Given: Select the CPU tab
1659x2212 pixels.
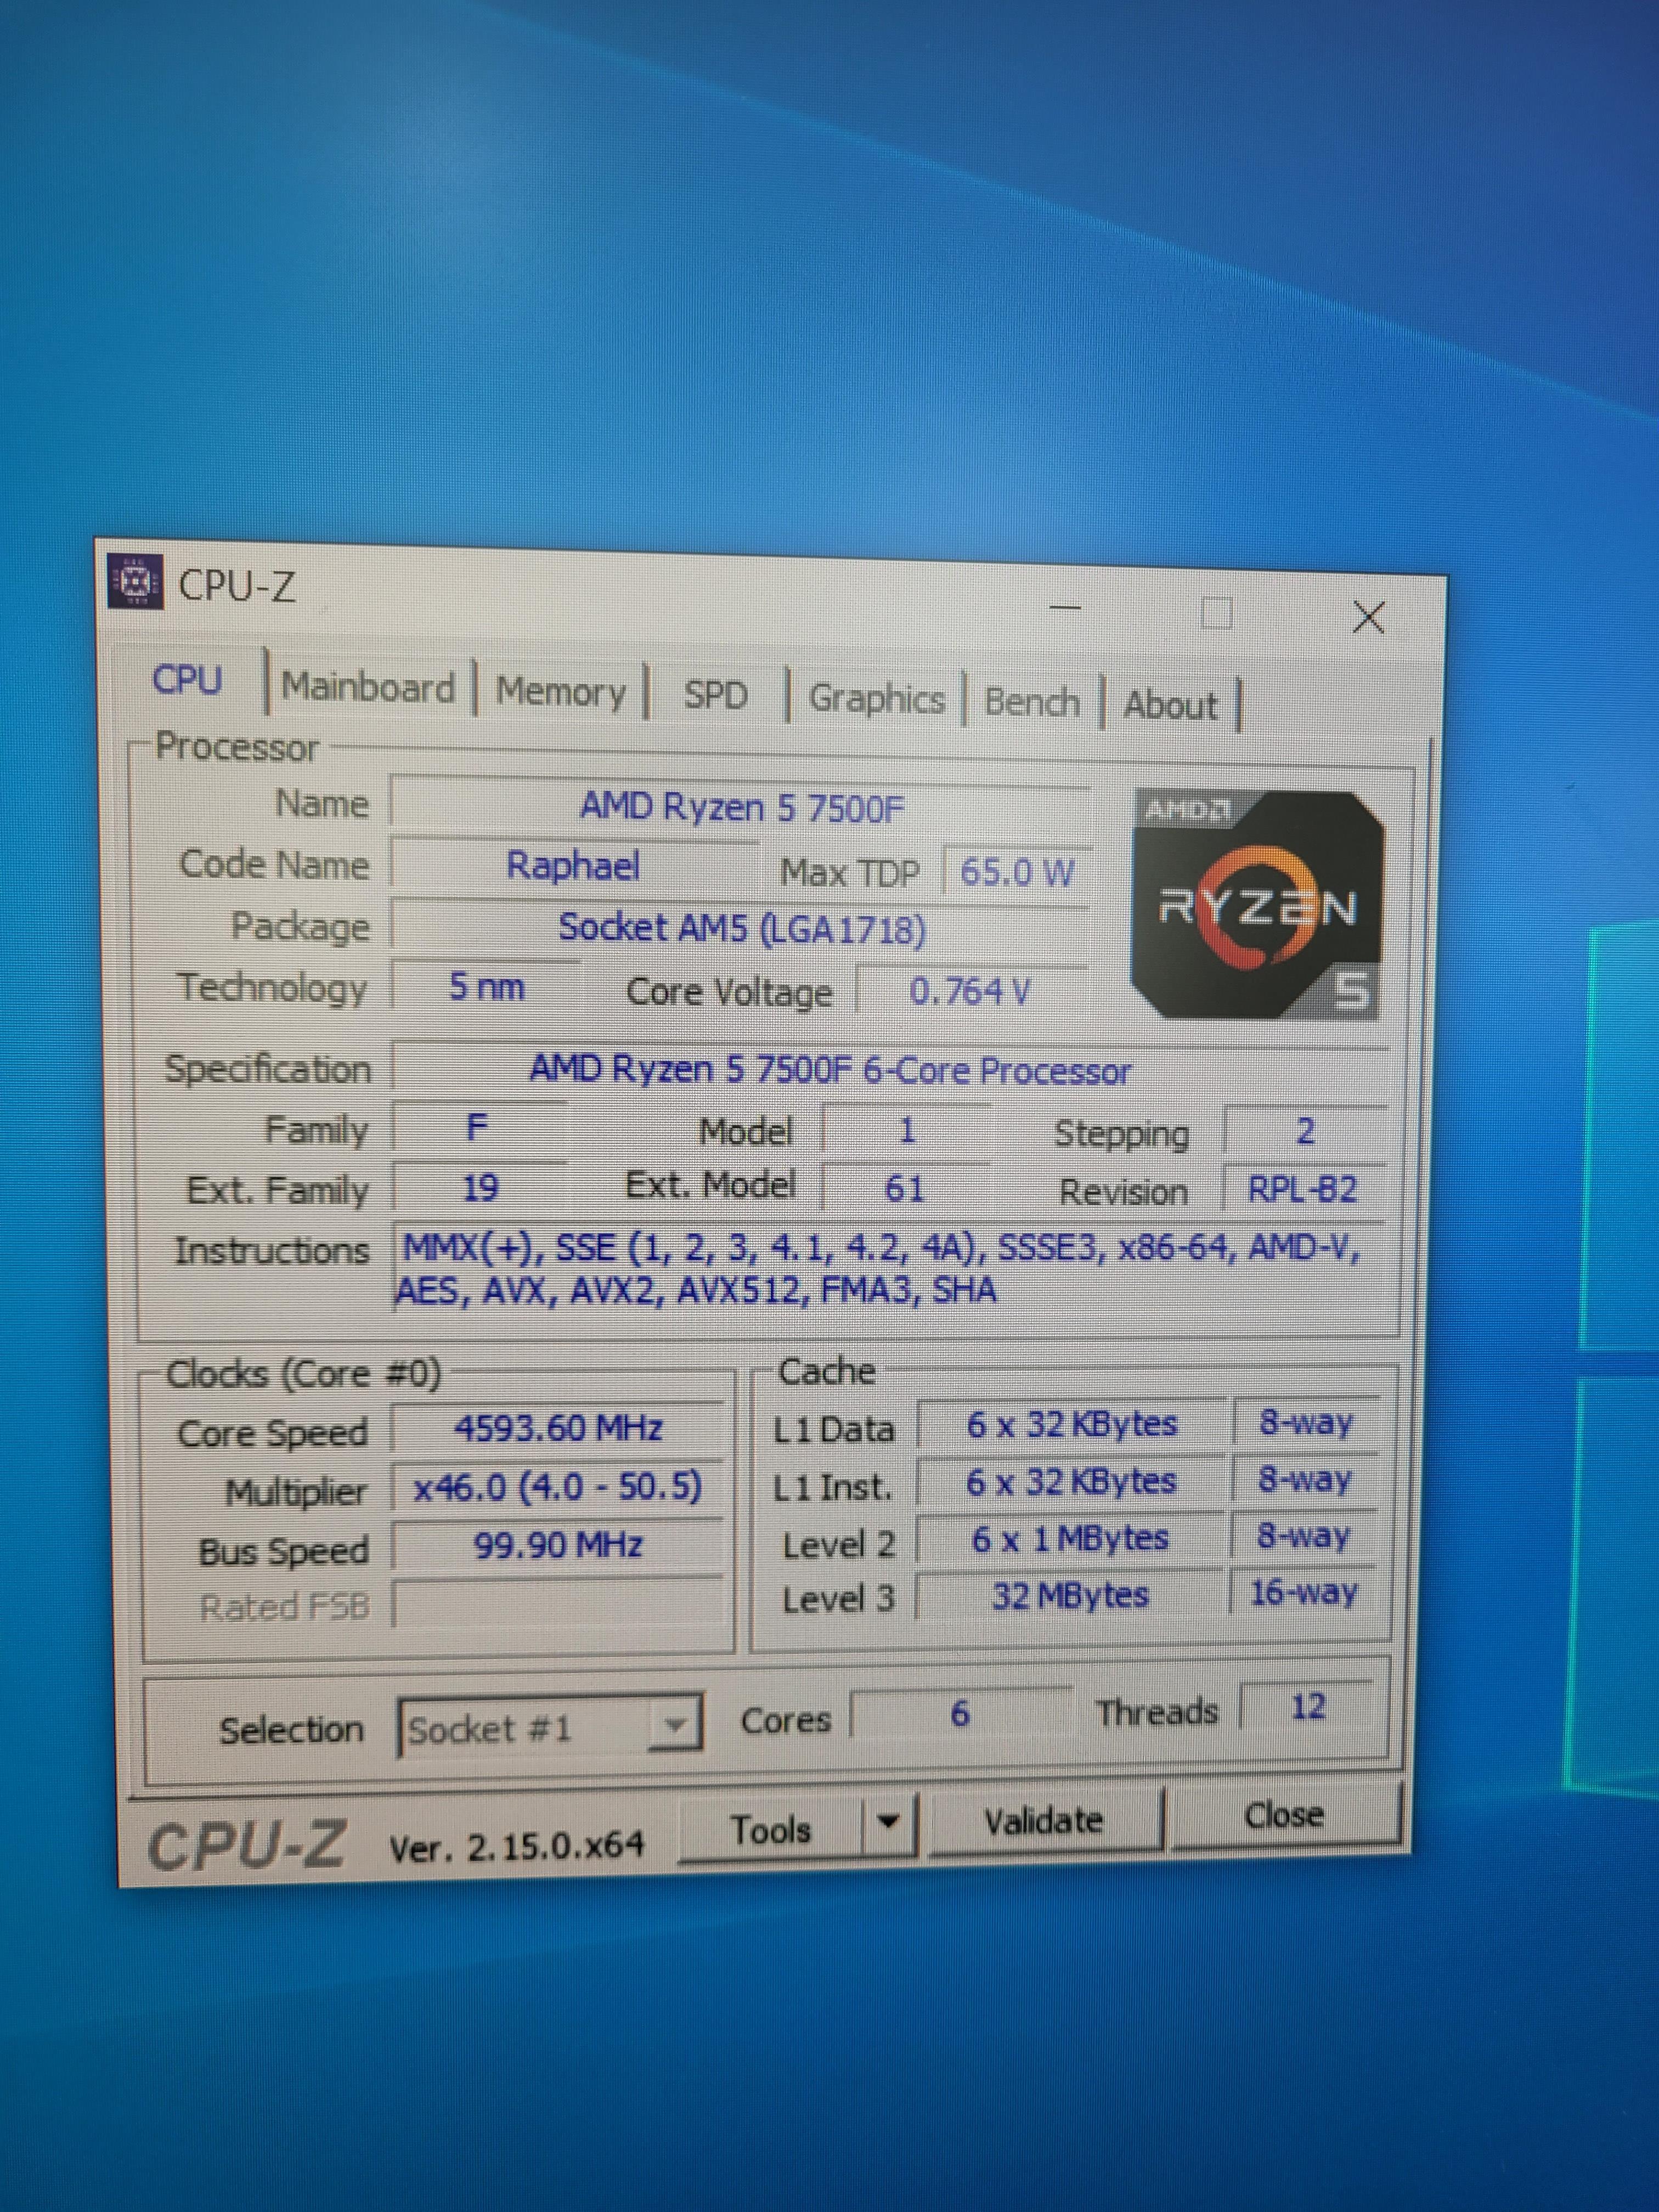Looking at the screenshot, I should (187, 680).
